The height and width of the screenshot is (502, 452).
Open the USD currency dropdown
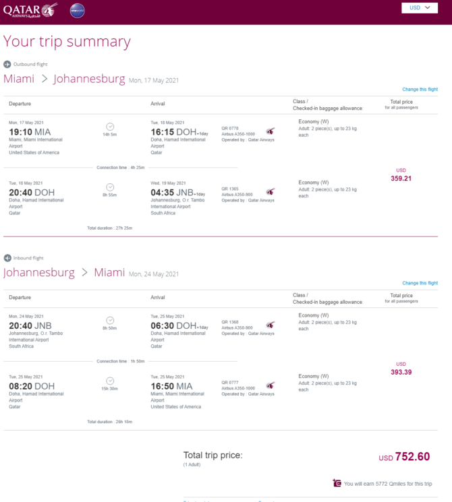(x=420, y=7)
